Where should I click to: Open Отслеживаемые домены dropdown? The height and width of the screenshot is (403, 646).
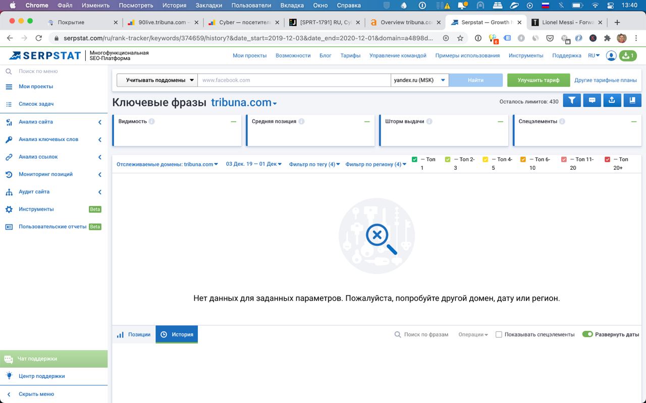(167, 164)
